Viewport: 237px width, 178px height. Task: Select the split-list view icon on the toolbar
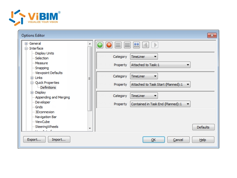click(x=118, y=45)
